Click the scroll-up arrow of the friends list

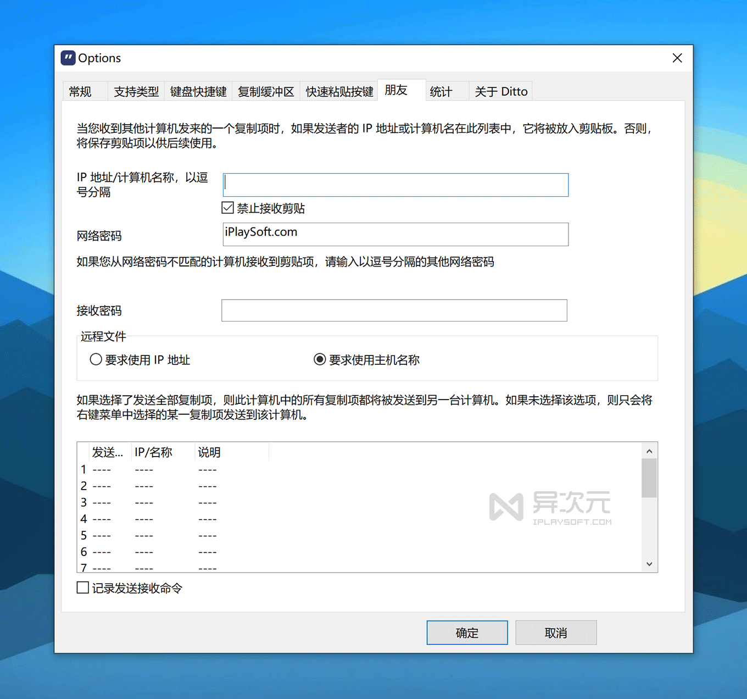coord(649,451)
